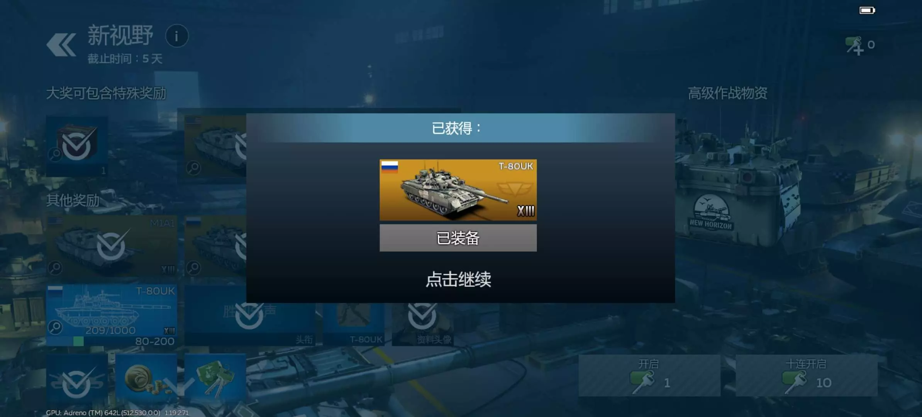This screenshot has width=922, height=417.
Task: Tap the 资料头像 profile avatar reward
Action: tap(423, 324)
